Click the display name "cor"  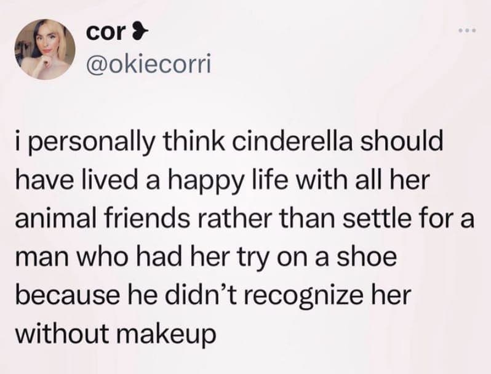(x=104, y=34)
